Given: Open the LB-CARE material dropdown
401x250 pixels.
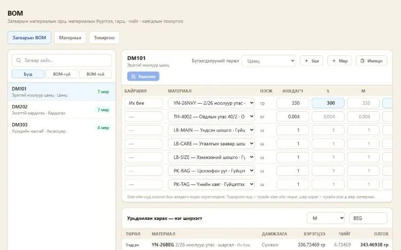Looking at the screenshot, I should (211, 143).
